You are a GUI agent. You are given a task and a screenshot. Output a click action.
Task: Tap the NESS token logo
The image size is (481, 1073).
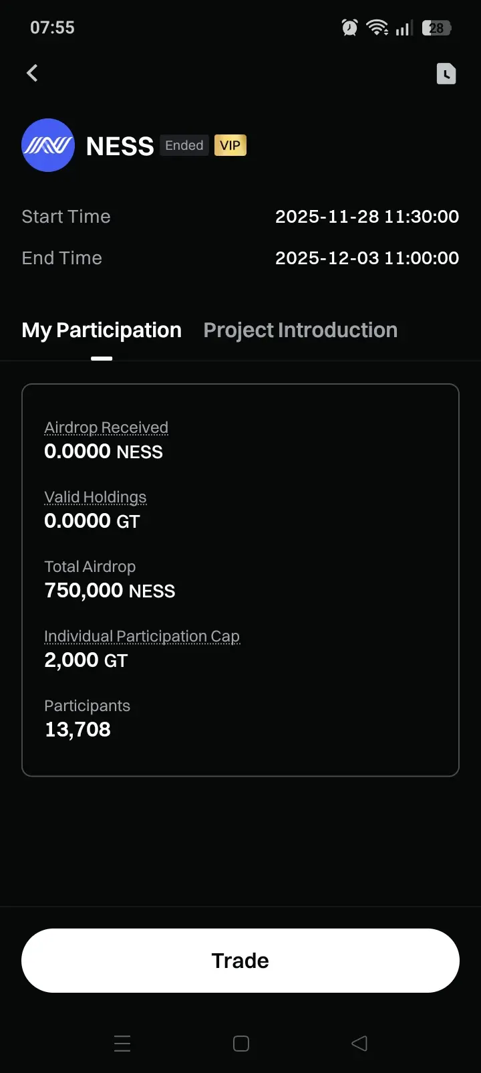48,145
